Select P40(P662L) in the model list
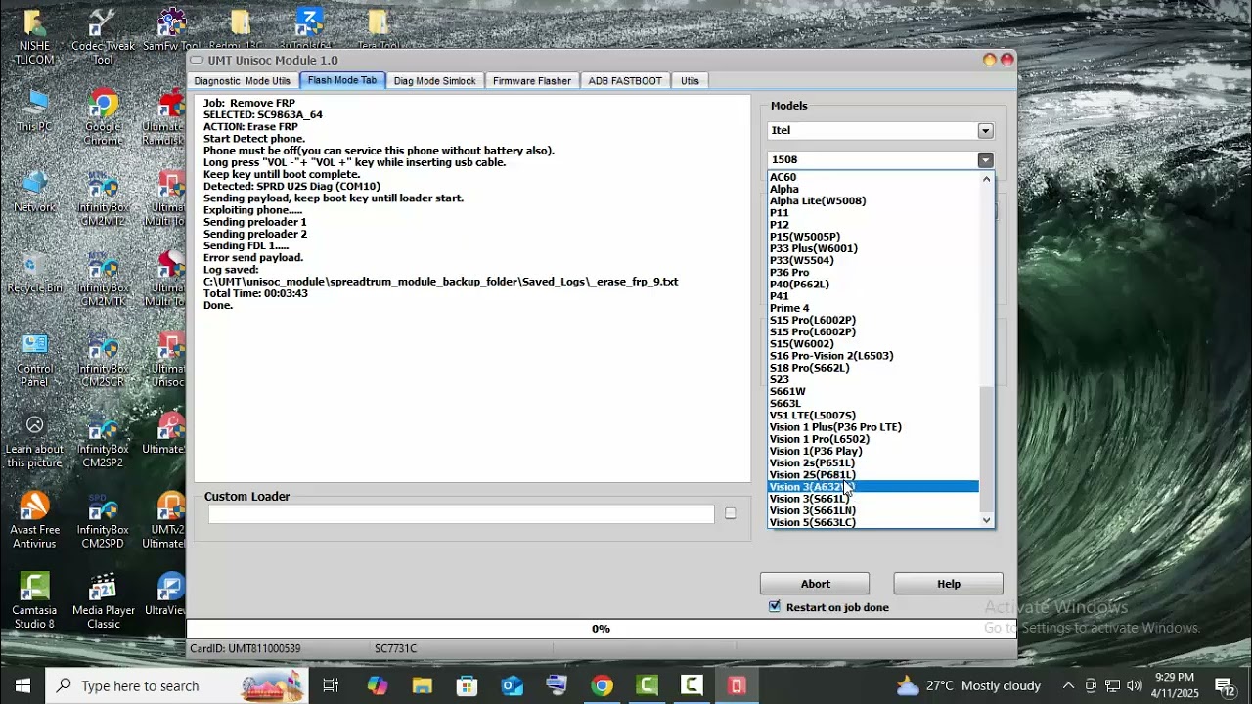The image size is (1252, 704). pyautogui.click(x=799, y=285)
